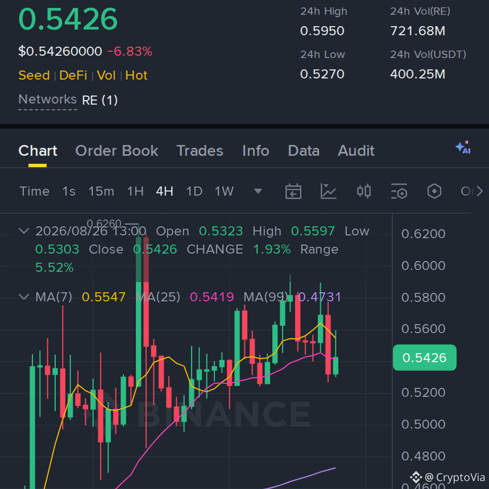Select the 1H interval
Image resolution: width=489 pixels, height=489 pixels.
coord(135,191)
